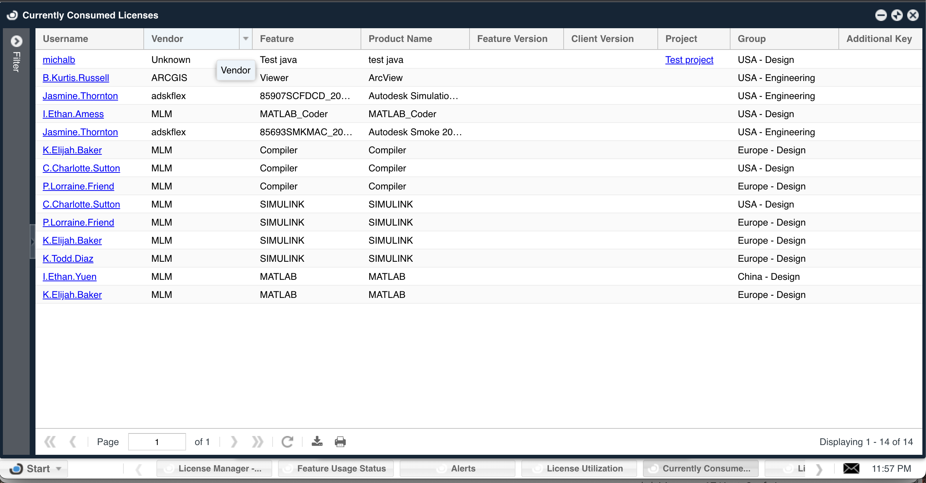Open the Test project link
The width and height of the screenshot is (926, 483).
(689, 60)
